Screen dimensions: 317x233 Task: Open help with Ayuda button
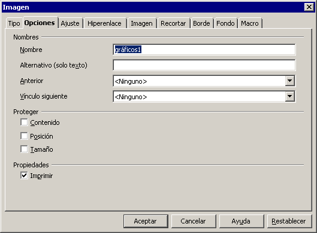tap(241, 221)
